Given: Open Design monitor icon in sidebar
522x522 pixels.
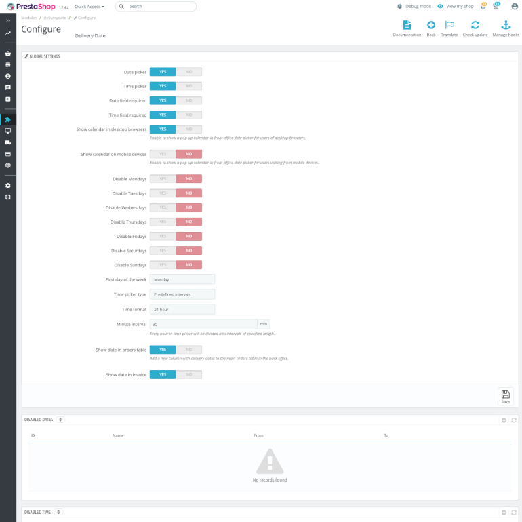Looking at the screenshot, I should click(x=8, y=131).
